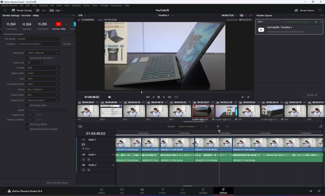Click the Browse button
Image resolution: width=325 pixels, height=196 pixels.
[67, 44]
